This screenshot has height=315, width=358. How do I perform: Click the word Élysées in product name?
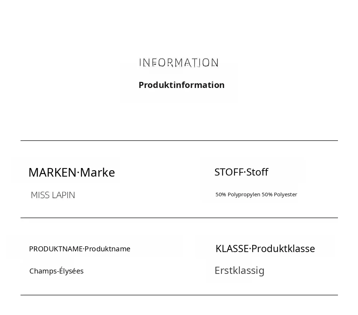coord(71,271)
